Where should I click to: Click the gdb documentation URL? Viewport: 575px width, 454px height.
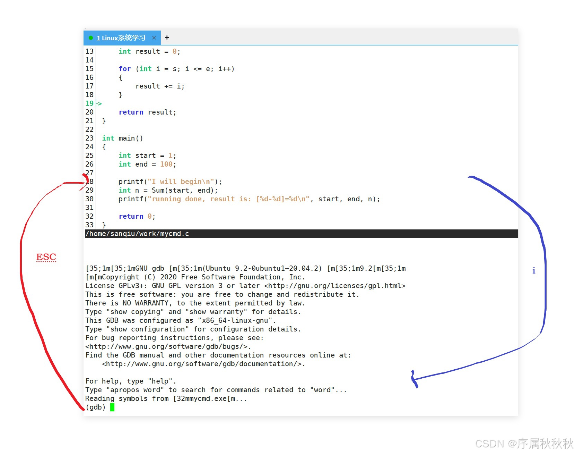point(203,364)
